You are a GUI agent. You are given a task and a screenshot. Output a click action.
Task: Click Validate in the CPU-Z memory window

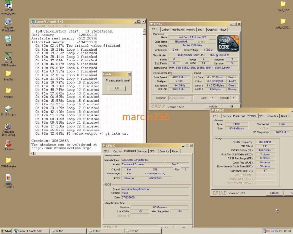click(274, 193)
